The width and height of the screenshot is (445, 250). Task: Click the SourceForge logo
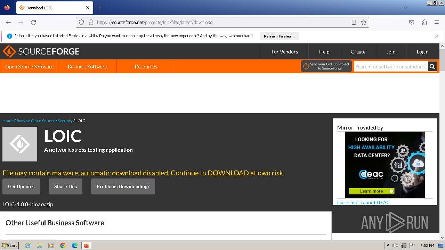pos(41,51)
